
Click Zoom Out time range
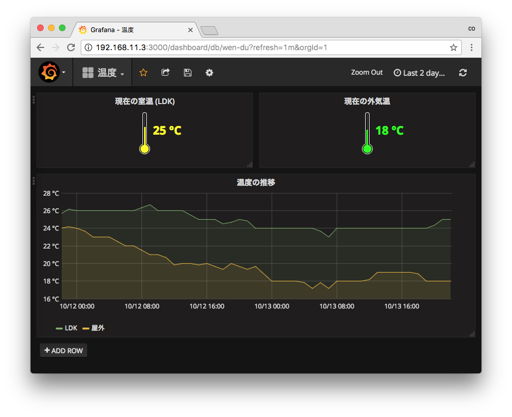(x=367, y=72)
